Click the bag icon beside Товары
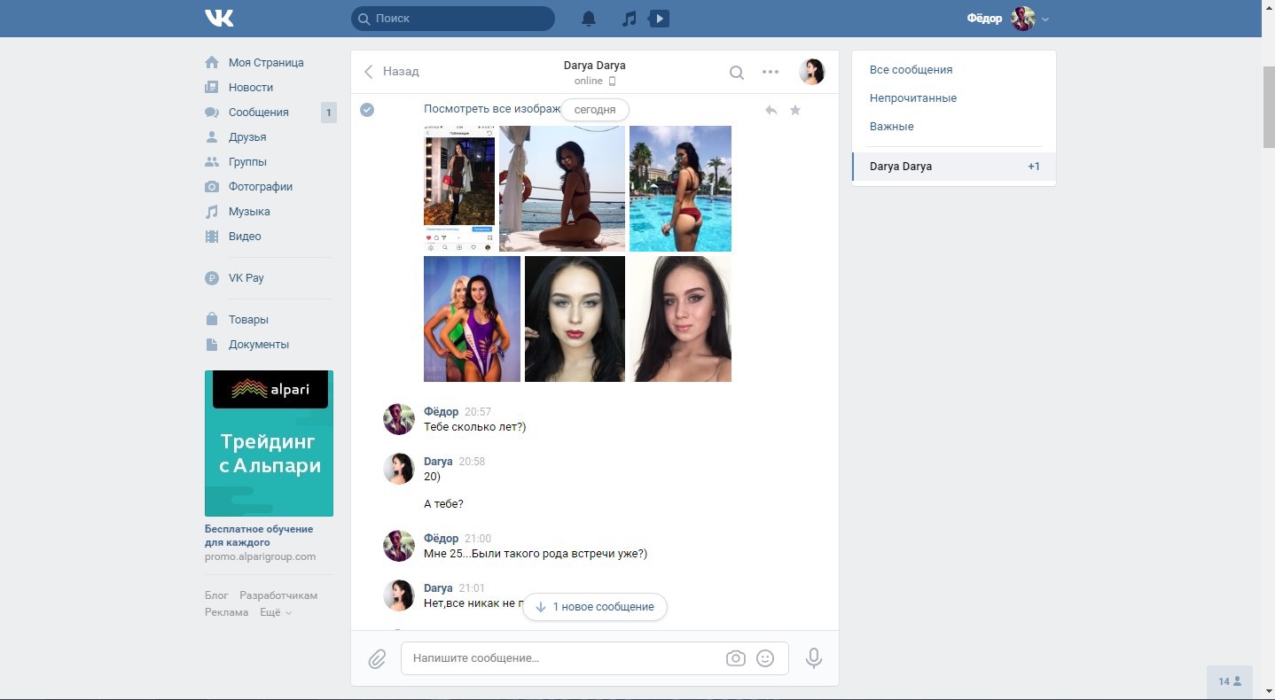Viewport: 1275px width, 700px height. (x=212, y=320)
